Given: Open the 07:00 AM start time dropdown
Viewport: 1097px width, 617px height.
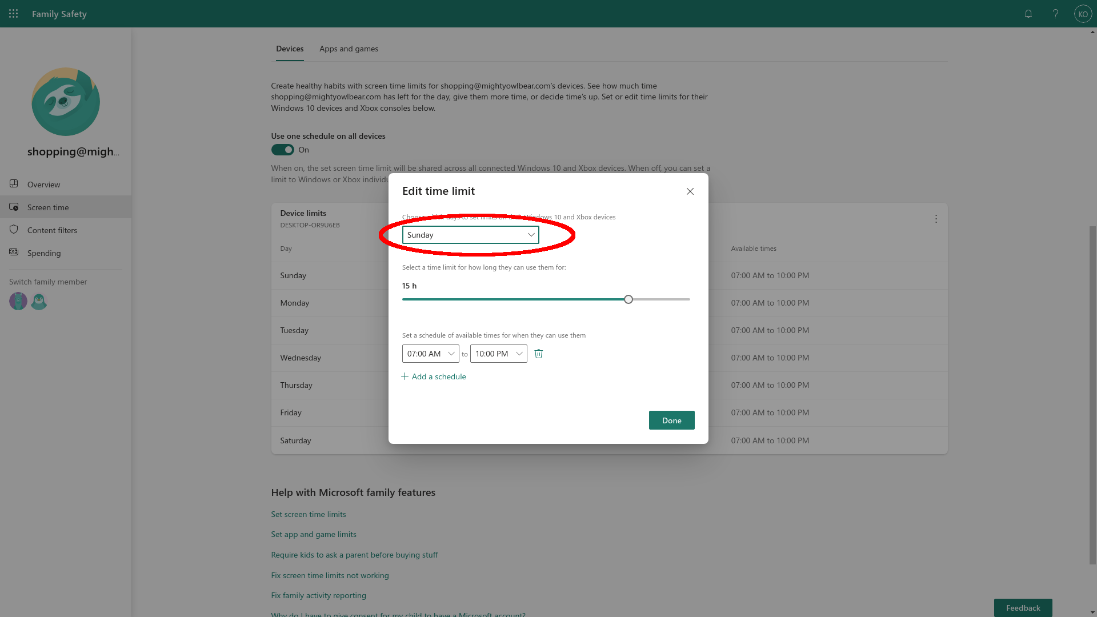Looking at the screenshot, I should (431, 354).
